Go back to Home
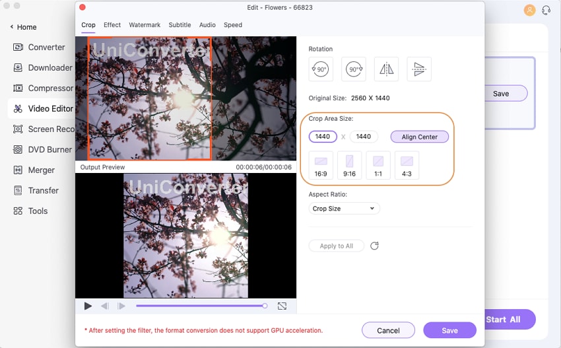The width and height of the screenshot is (561, 348). point(23,27)
